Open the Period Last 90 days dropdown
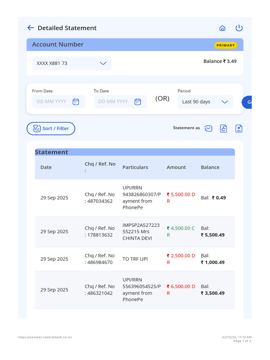 click(205, 102)
